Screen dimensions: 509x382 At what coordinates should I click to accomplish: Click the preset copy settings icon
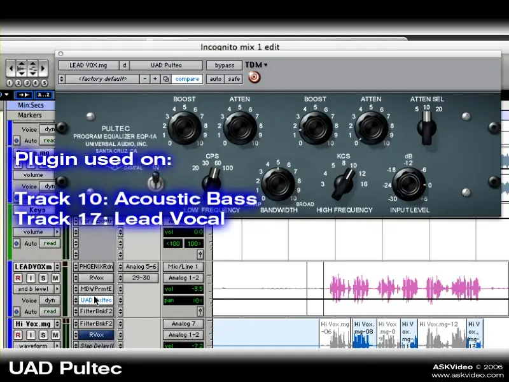point(166,79)
